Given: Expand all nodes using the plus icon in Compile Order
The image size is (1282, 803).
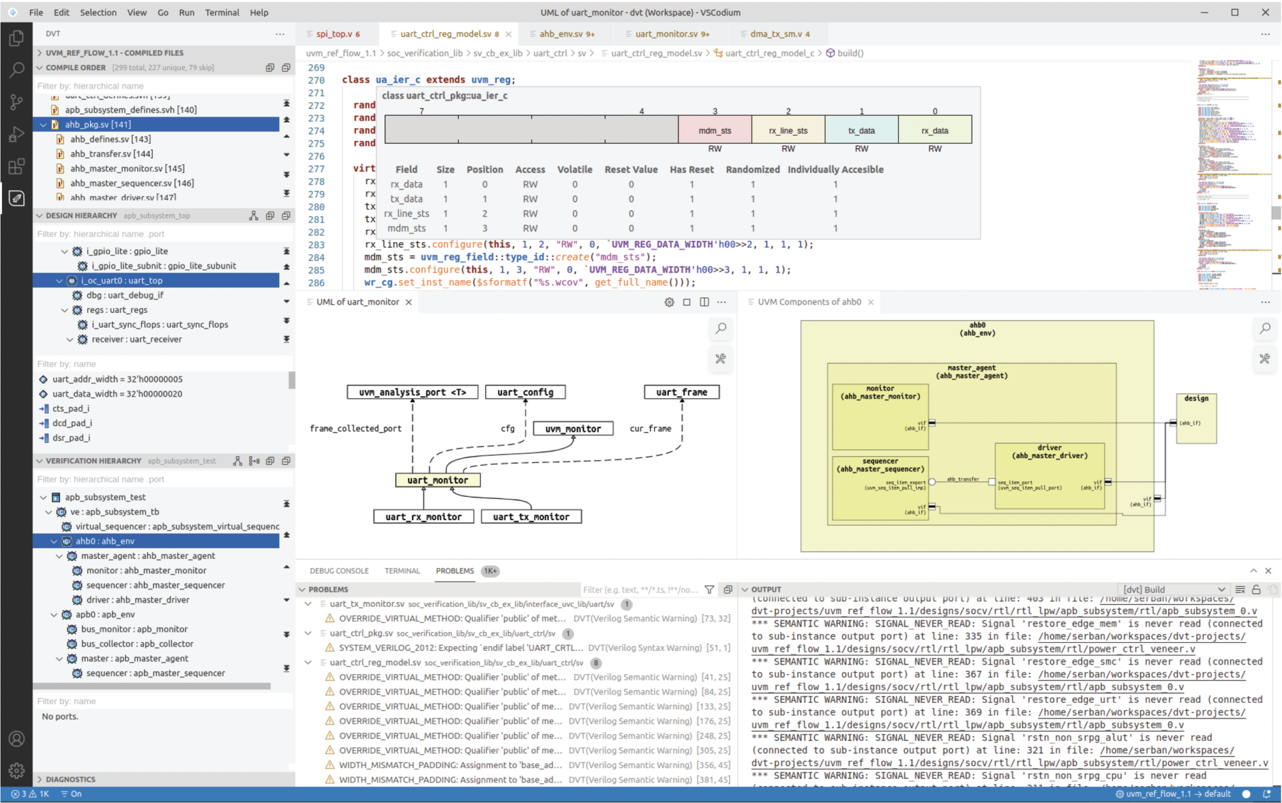Looking at the screenshot, I should [x=271, y=67].
